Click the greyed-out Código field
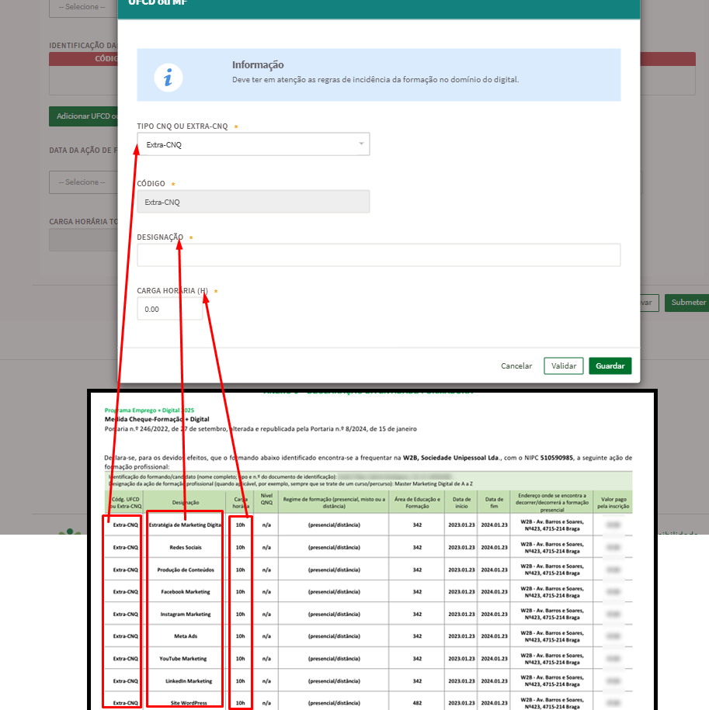This screenshot has width=709, height=710. coord(253,202)
